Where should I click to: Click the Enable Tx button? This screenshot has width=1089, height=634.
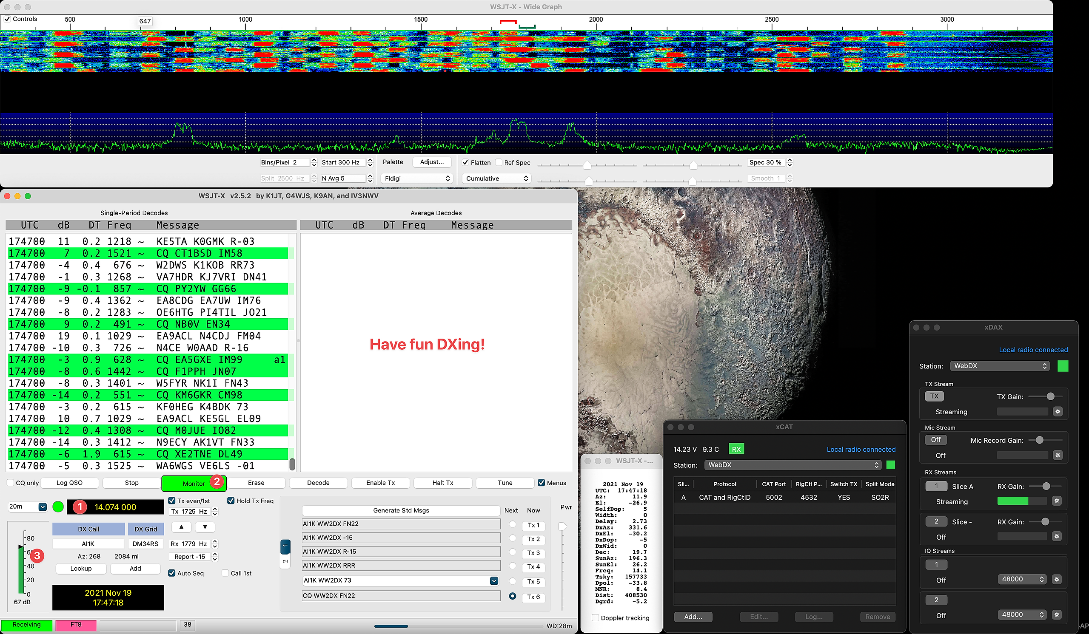(380, 483)
